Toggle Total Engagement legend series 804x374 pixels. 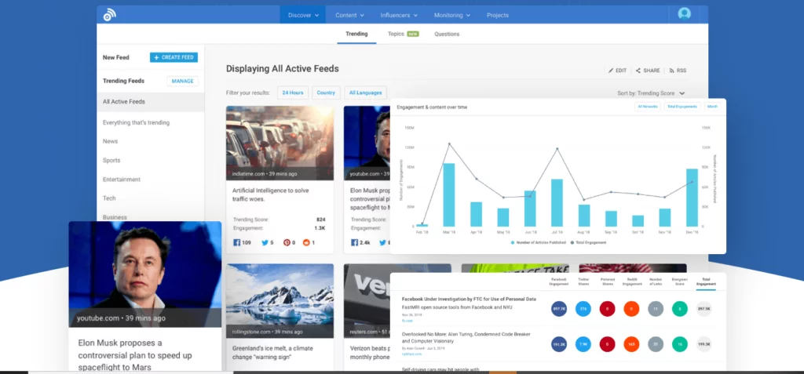tap(588, 242)
